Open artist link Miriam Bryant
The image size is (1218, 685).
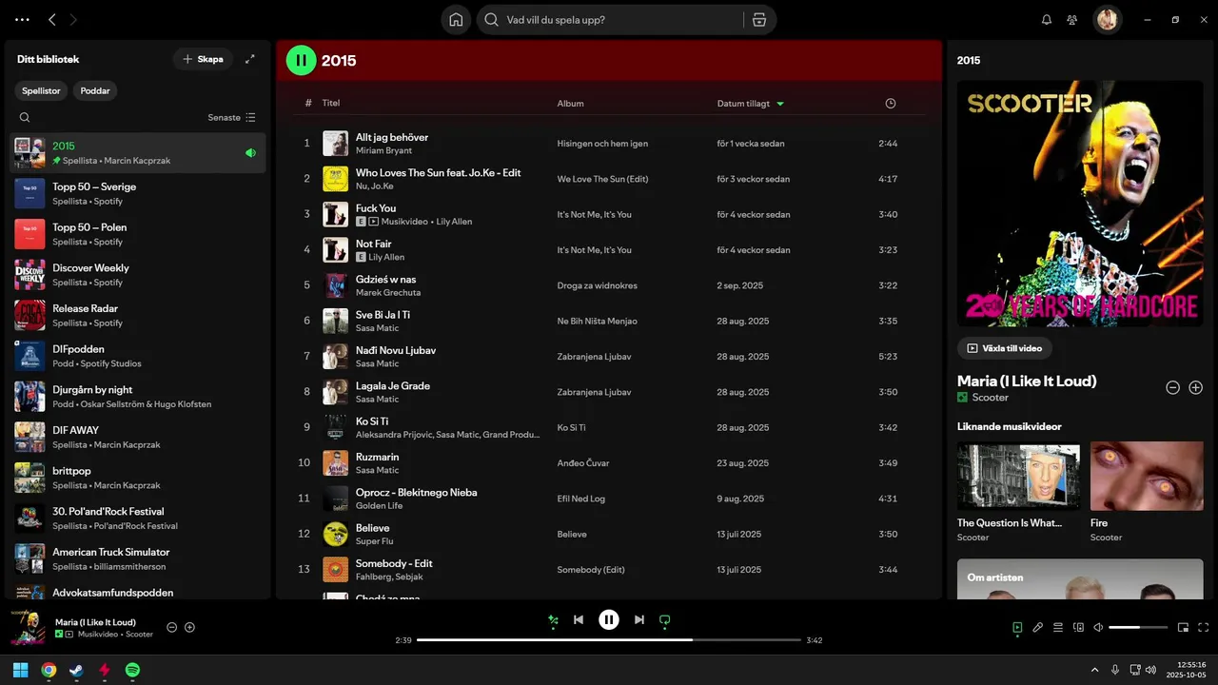(x=384, y=150)
